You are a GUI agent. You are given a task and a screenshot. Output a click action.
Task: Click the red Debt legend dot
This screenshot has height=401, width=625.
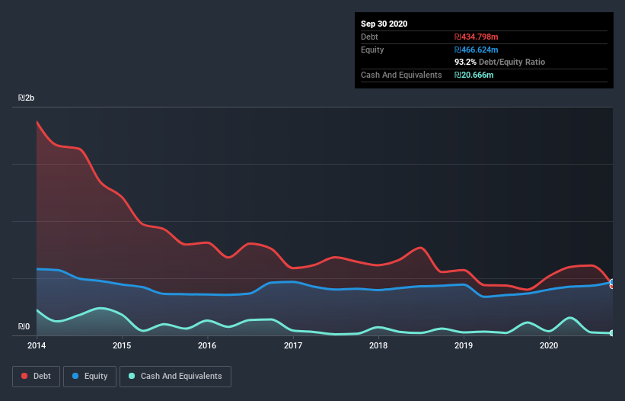(24, 376)
